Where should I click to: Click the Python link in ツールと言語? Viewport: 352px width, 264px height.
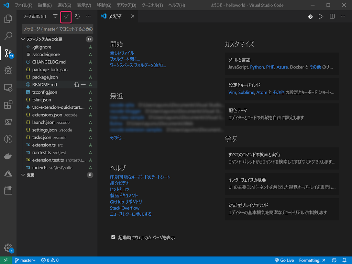[x=257, y=67]
